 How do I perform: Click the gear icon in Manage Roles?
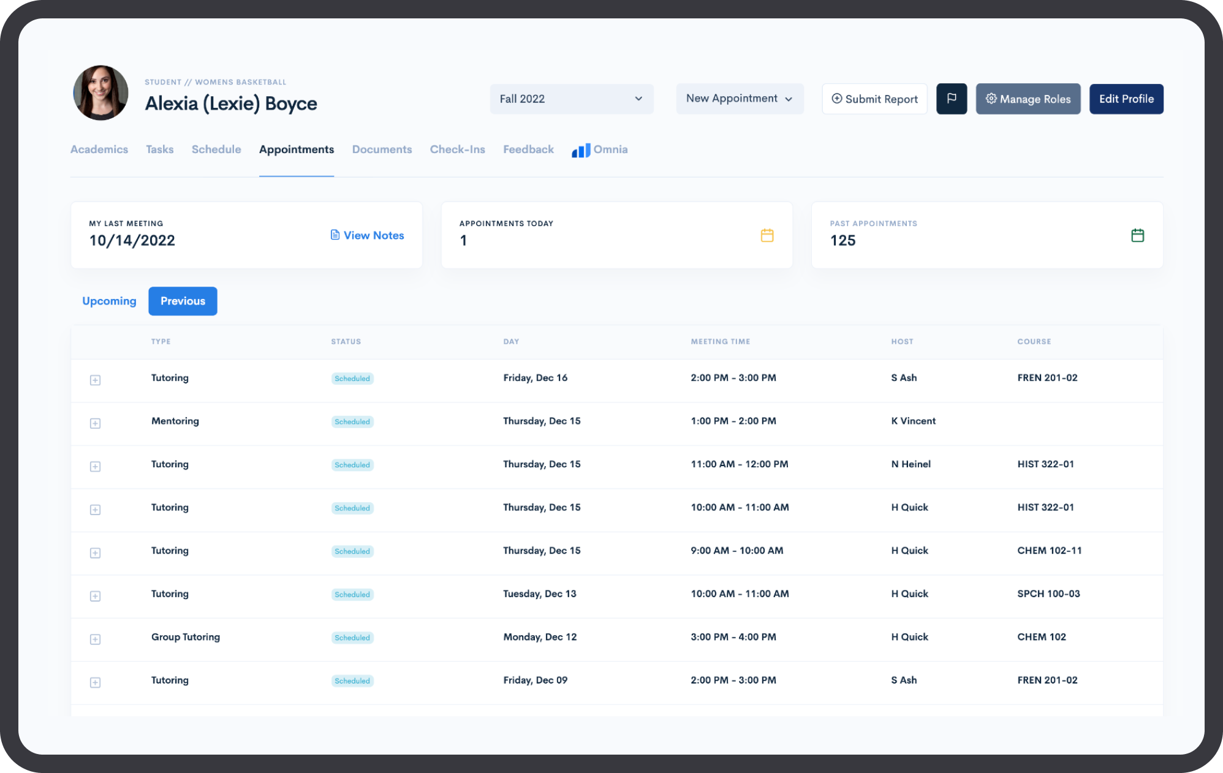click(x=991, y=99)
